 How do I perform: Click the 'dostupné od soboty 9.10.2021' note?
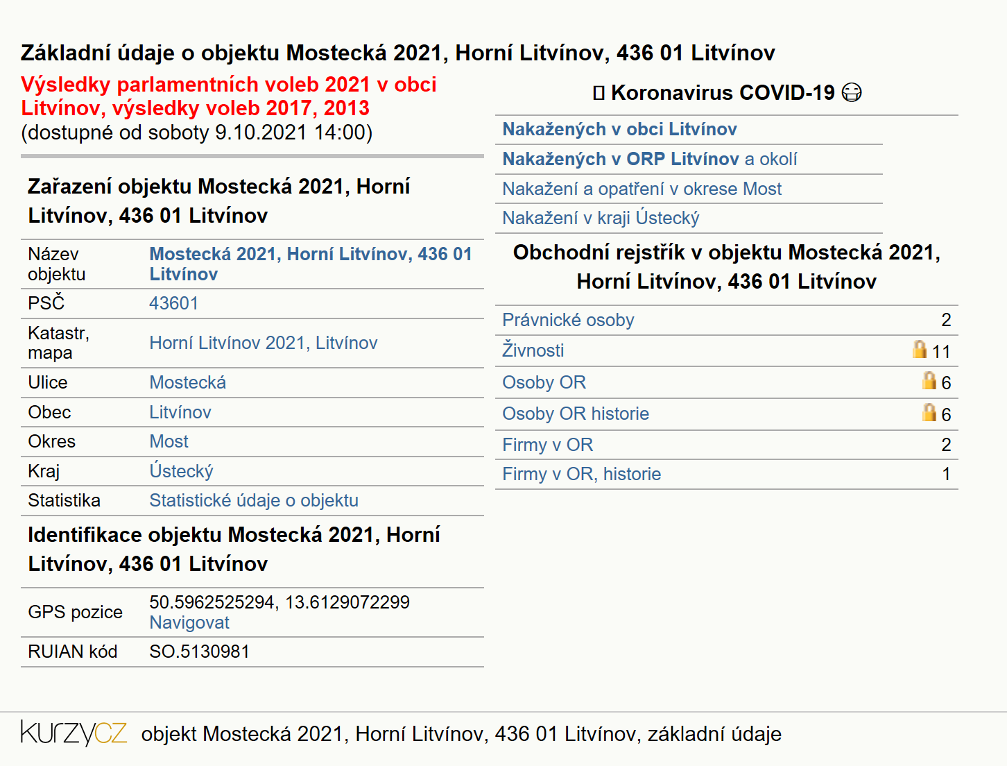(x=197, y=132)
